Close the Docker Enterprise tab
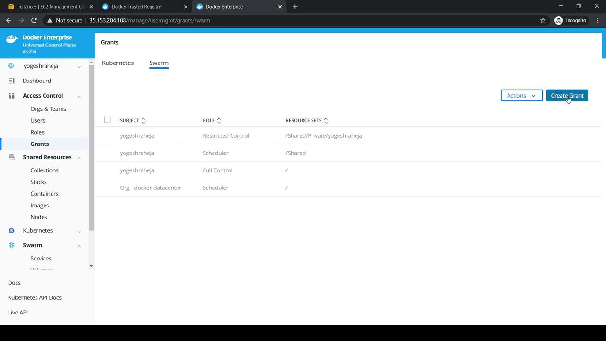The height and width of the screenshot is (341, 606). (x=280, y=7)
